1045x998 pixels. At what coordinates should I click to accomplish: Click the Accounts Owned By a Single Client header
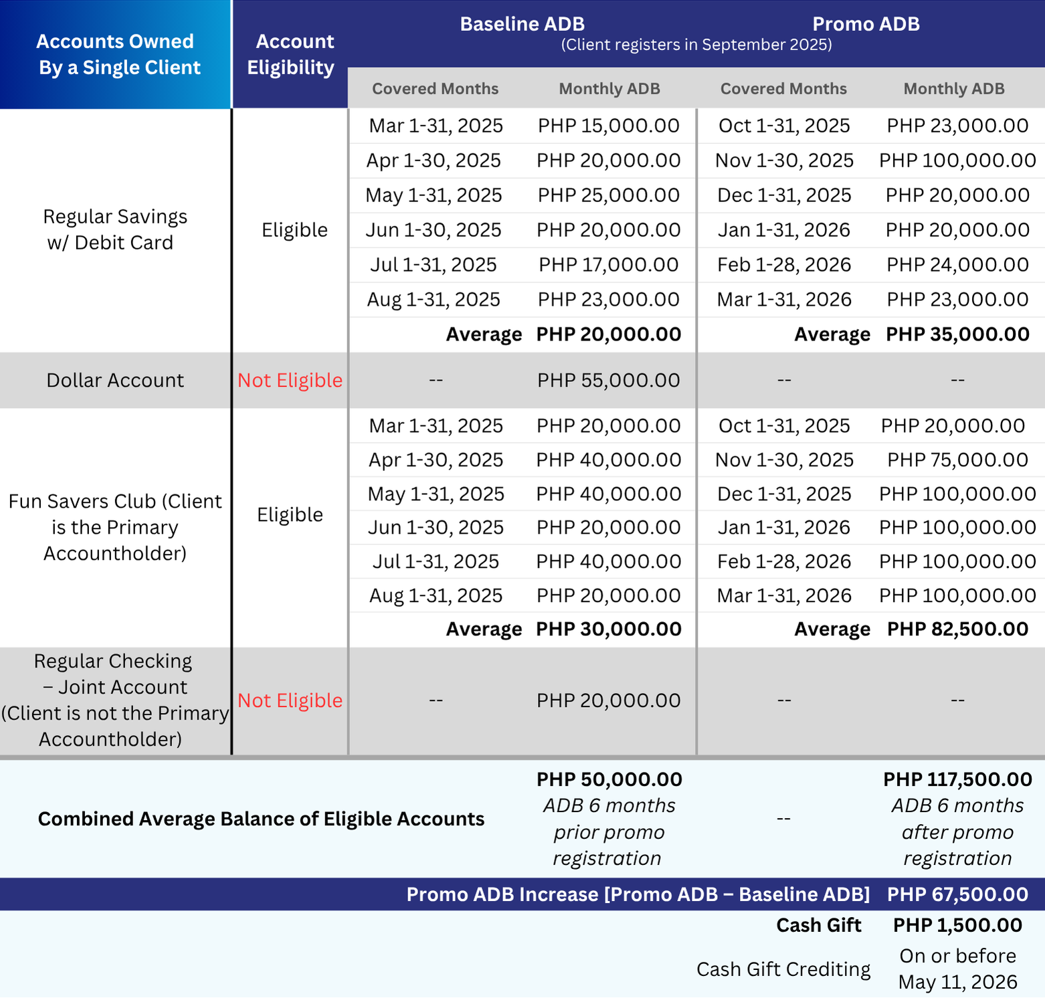(115, 54)
